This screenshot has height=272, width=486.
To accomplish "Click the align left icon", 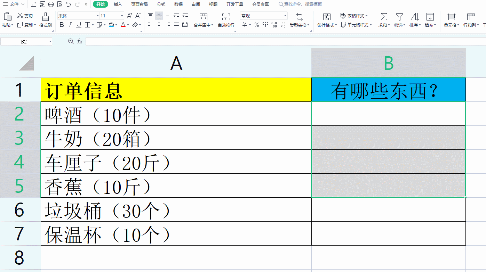I will pyautogui.click(x=150, y=25).
